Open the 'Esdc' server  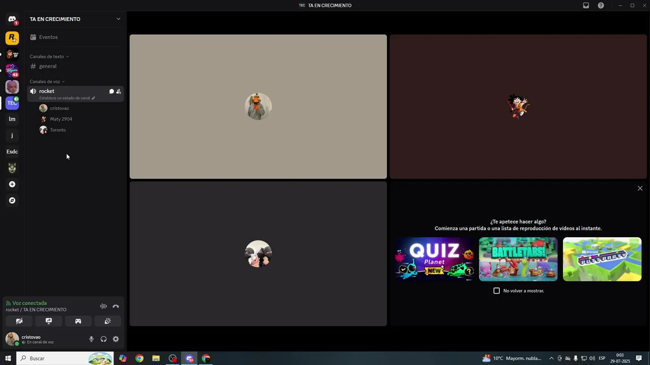(x=12, y=152)
